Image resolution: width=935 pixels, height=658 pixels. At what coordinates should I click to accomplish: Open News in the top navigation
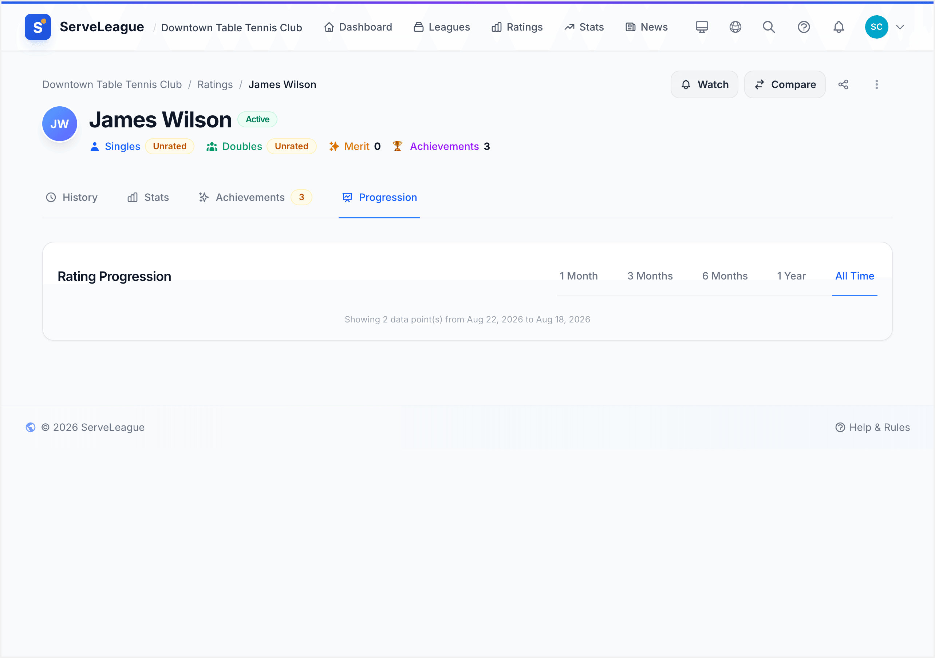click(x=647, y=27)
